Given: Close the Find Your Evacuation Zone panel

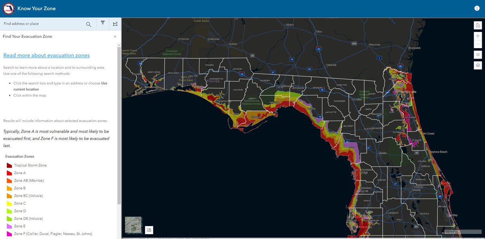Looking at the screenshot, I should pos(115,36).
